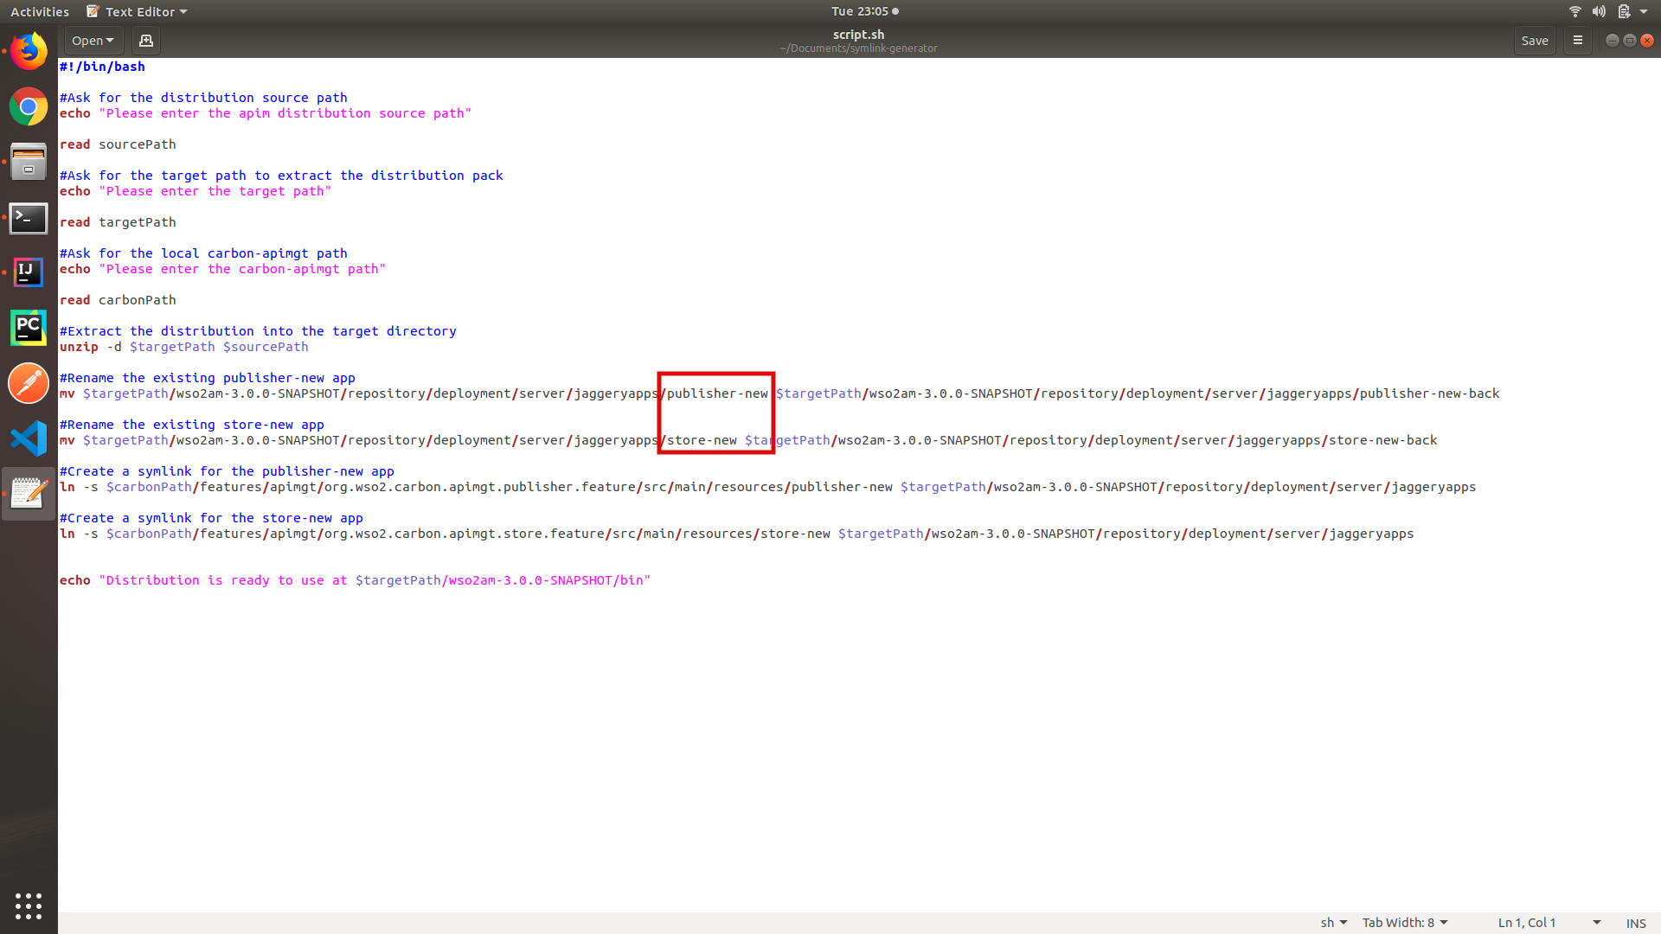
Task: Click the create new document toolbar icon
Action: click(145, 40)
